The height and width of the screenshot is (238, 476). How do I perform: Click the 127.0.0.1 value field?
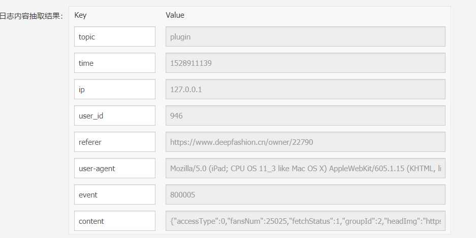click(305, 90)
